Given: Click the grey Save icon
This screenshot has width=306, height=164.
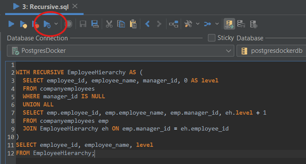Looking at the screenshot, I should (x=83, y=24).
